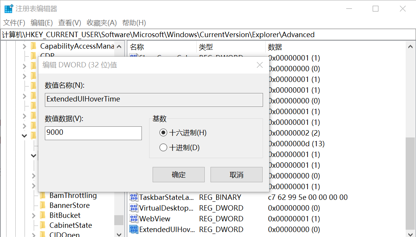Select the 十六进制 radio button
This screenshot has width=416, height=237.
(164, 132)
